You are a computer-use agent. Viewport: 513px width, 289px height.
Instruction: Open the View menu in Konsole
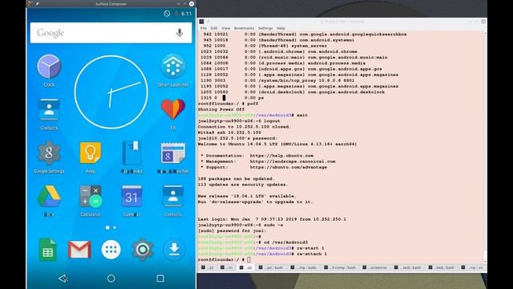226,28
